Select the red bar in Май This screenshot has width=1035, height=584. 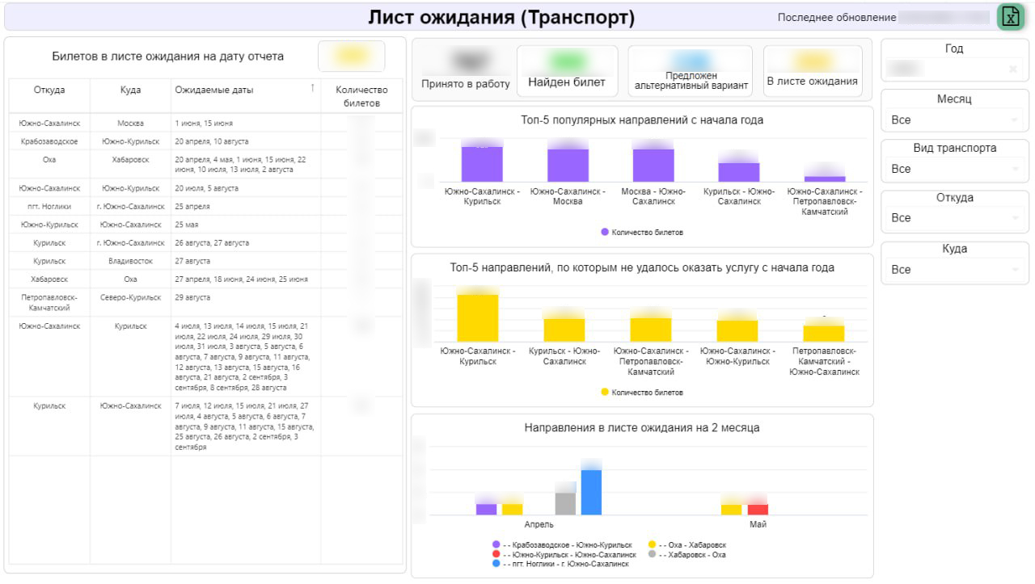pyautogui.click(x=758, y=510)
